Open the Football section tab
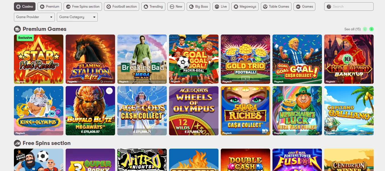This screenshot has width=385, height=171. [122, 7]
